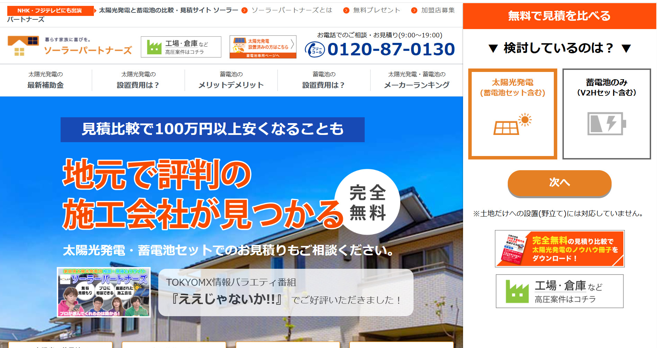Click orange arrow icon beside 加盟店募集
657x348 pixels.
[414, 10]
